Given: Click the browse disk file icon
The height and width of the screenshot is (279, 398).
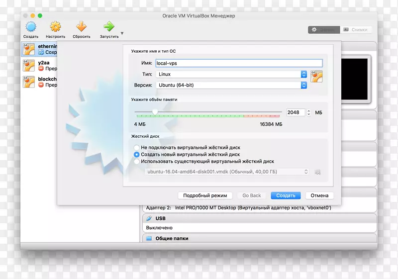Looking at the screenshot, I should [x=317, y=172].
